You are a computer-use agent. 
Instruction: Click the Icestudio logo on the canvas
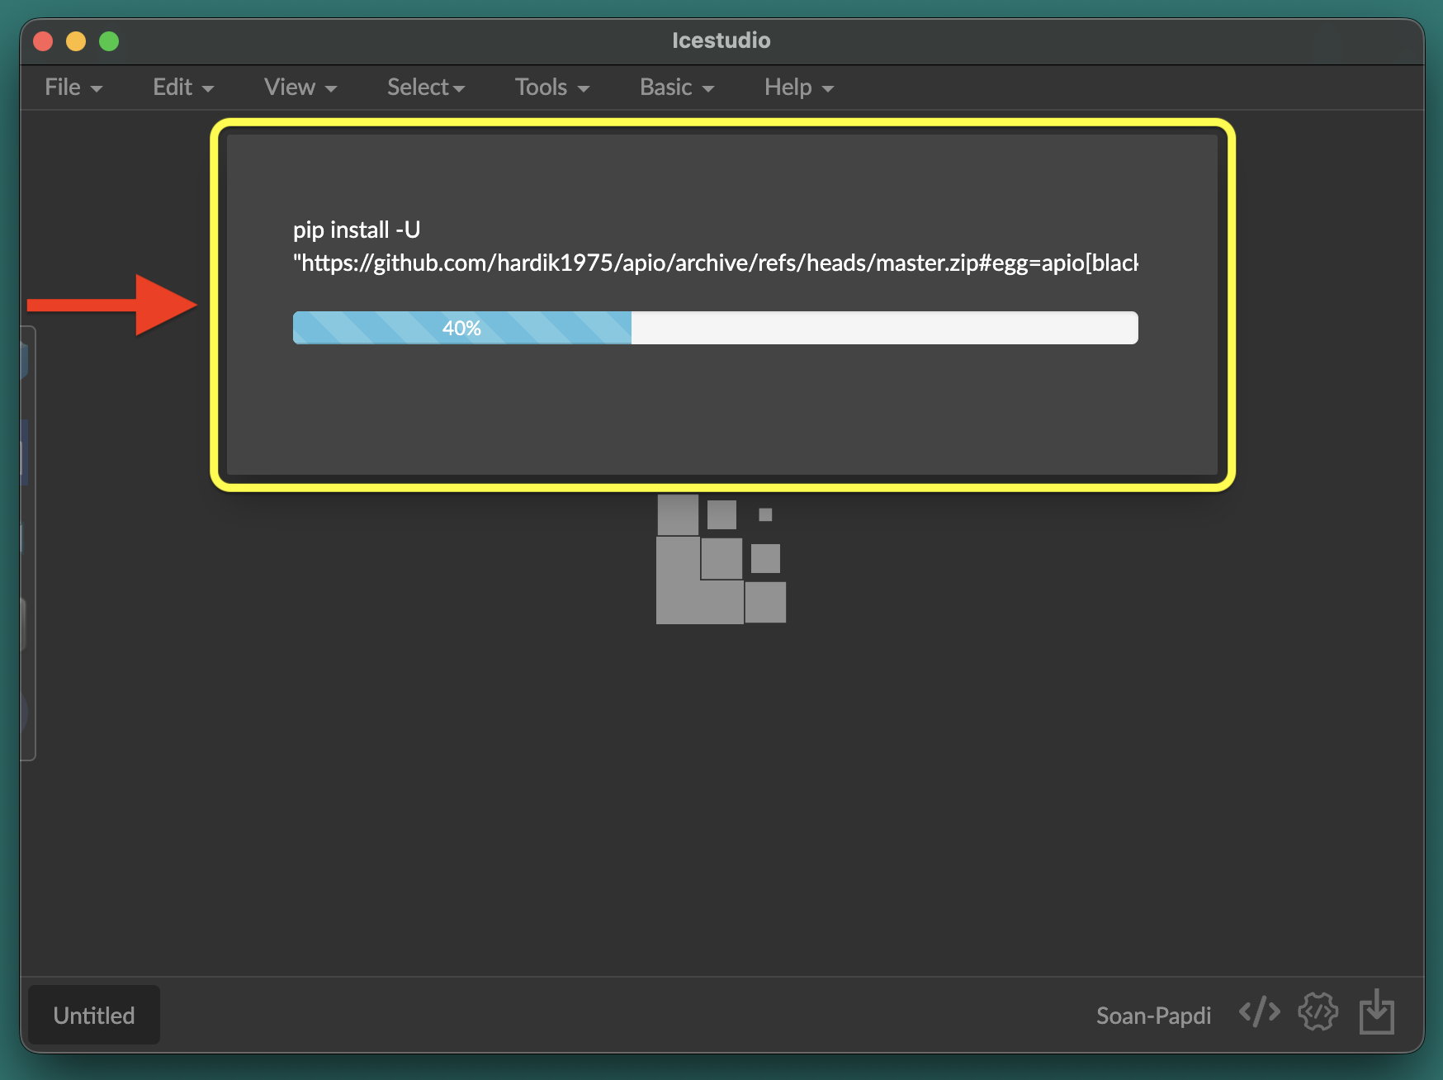[x=721, y=559]
